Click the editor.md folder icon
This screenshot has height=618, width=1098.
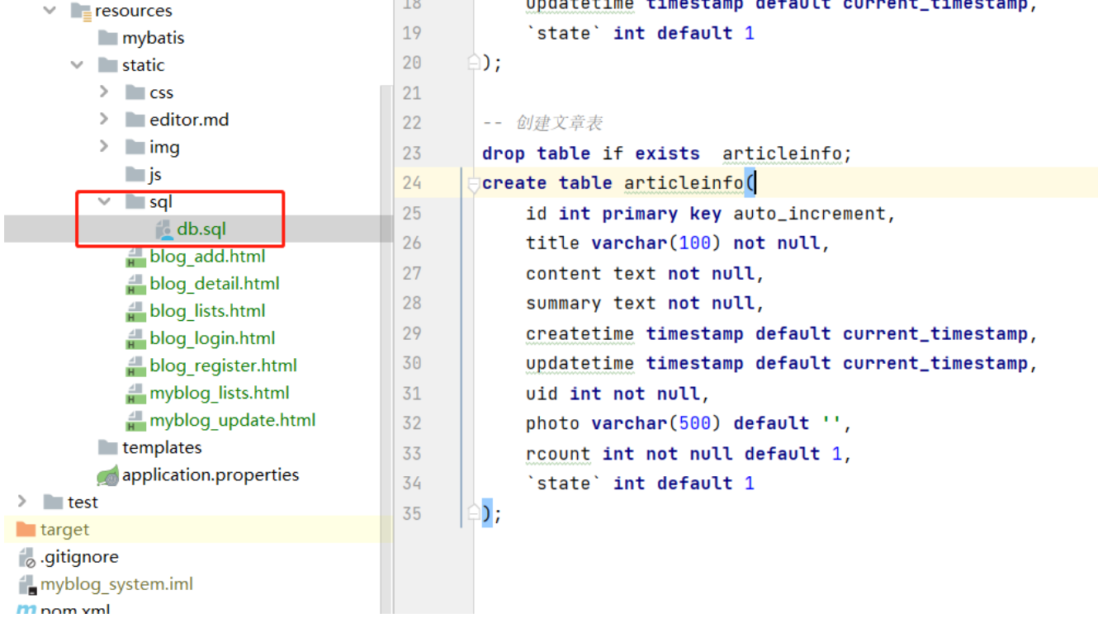135,119
